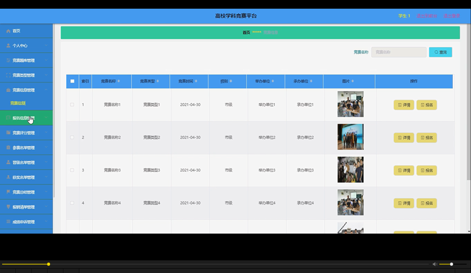The image size is (471, 273).
Task: Mute the video via speaker icon
Action: click(435, 264)
